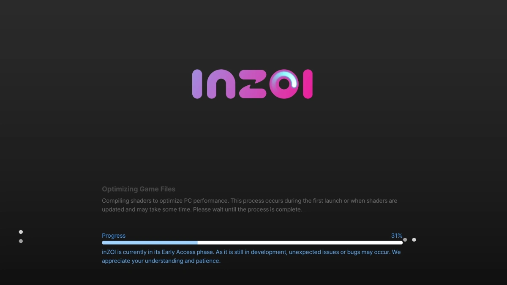This screenshot has height=285, width=507.
Task: Click the brighter upper dot at left edge
Action: pos(21,232)
